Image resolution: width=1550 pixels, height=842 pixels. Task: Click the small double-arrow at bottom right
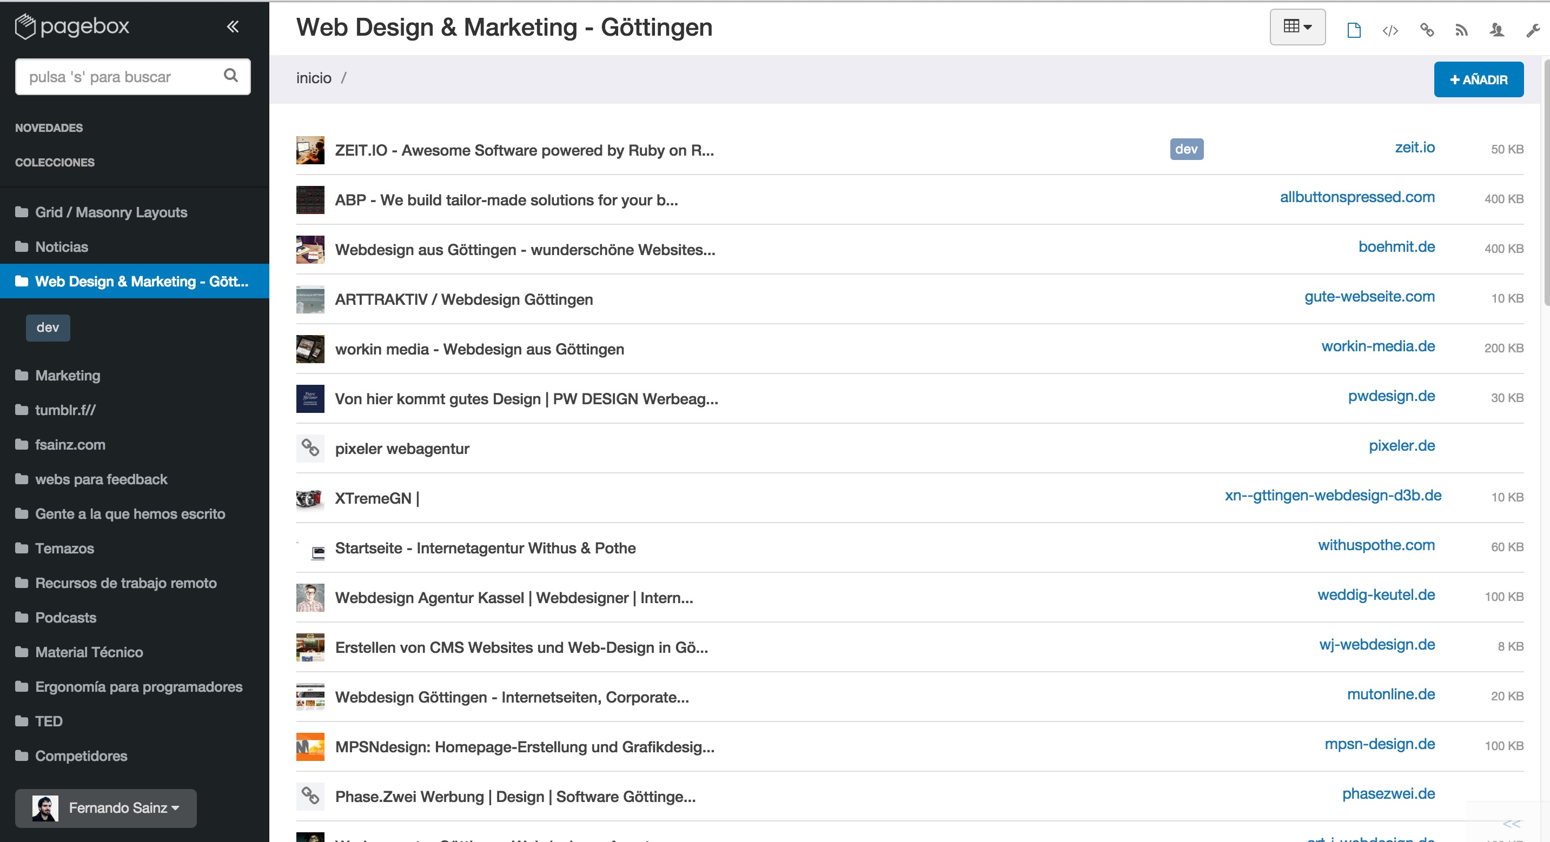point(1512,824)
